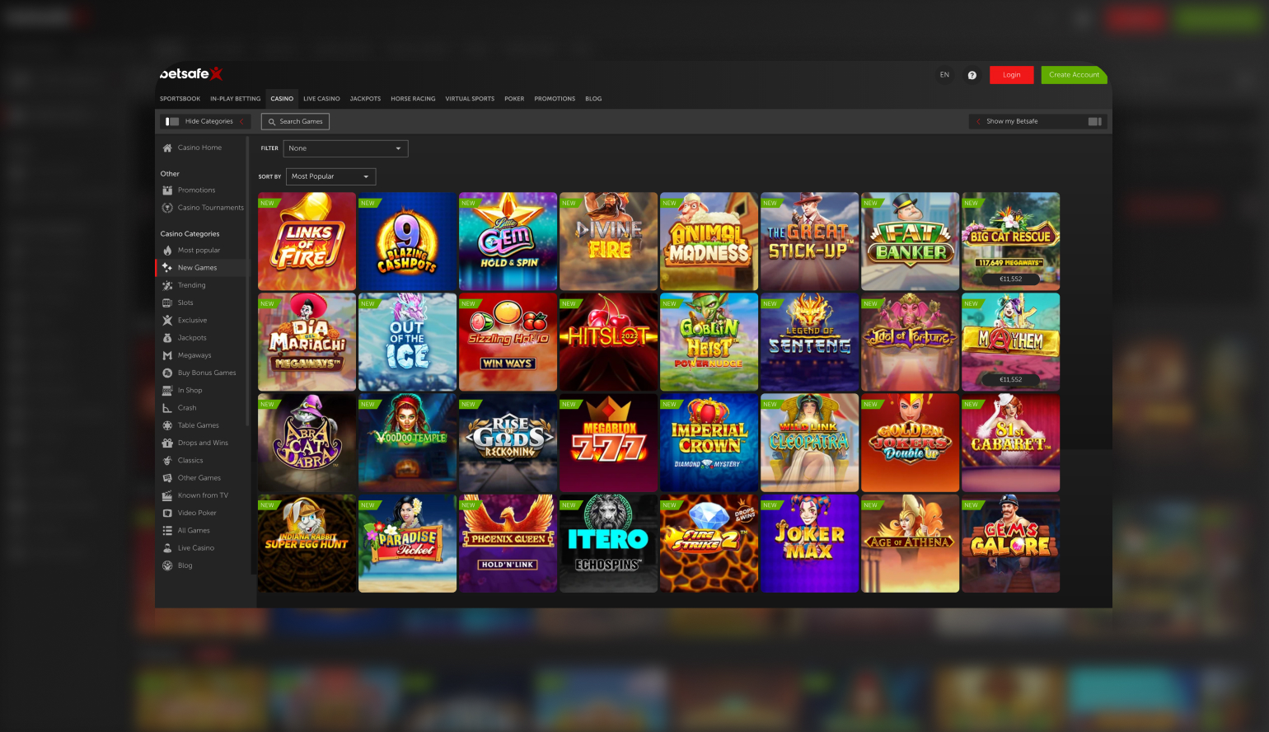Click the Promotions gift icon in sidebar

pos(167,190)
